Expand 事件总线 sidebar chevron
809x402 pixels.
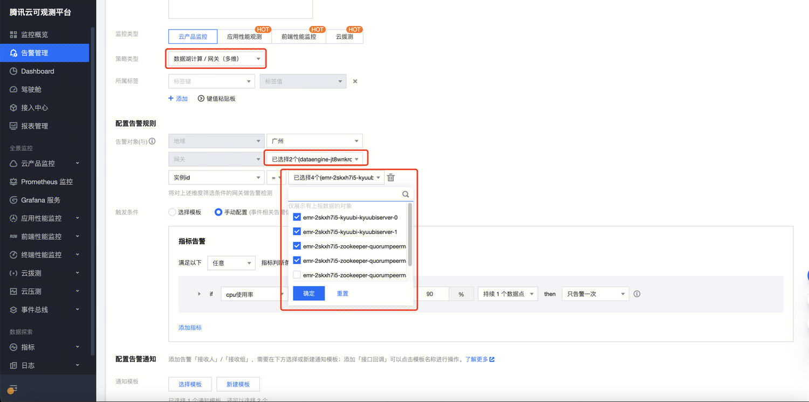pyautogui.click(x=78, y=310)
